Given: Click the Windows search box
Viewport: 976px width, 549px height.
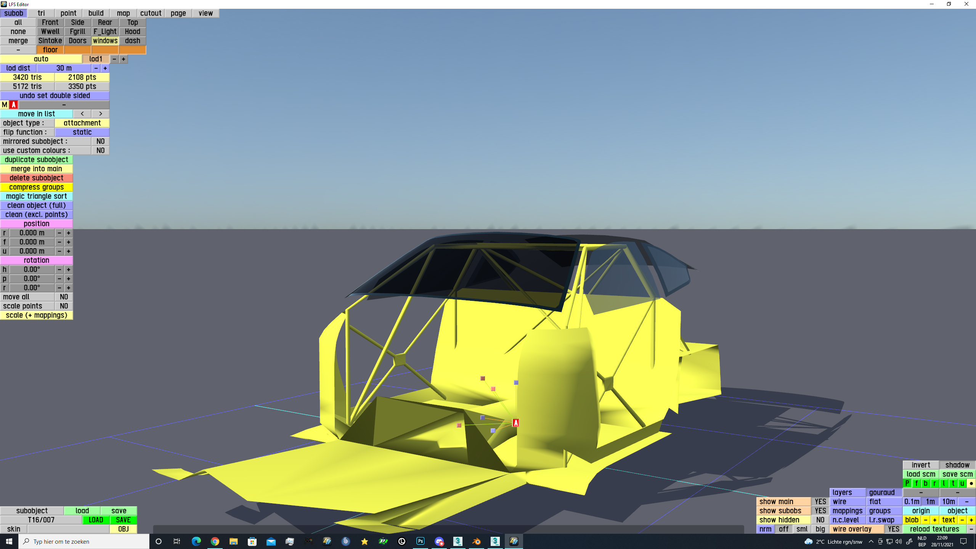Looking at the screenshot, I should 84,541.
